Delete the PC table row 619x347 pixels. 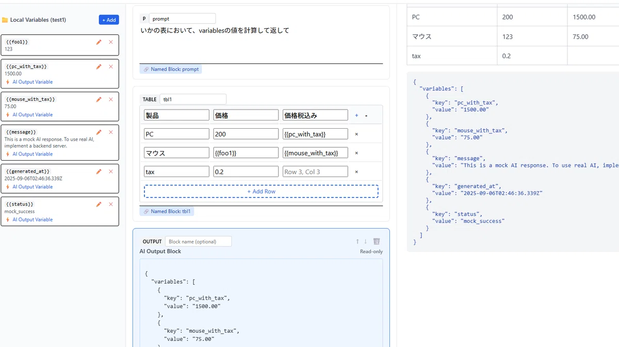pos(356,134)
